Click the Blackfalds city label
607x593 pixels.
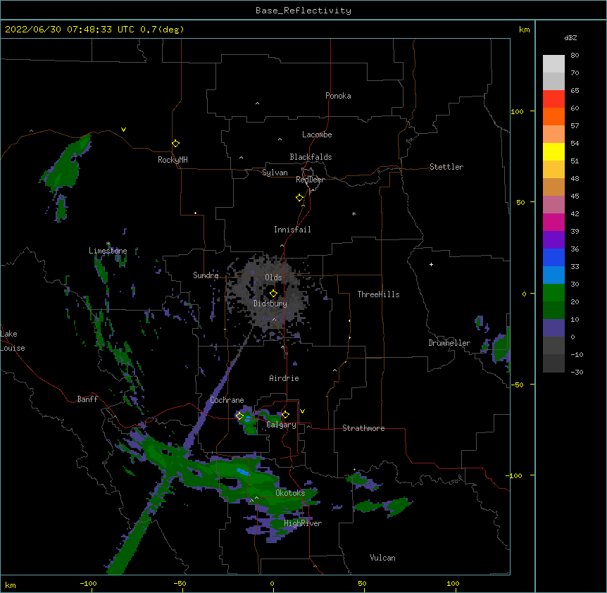tap(311, 157)
